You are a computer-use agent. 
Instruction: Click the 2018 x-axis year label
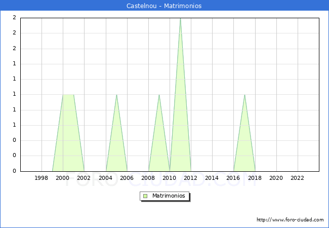[255, 178]
